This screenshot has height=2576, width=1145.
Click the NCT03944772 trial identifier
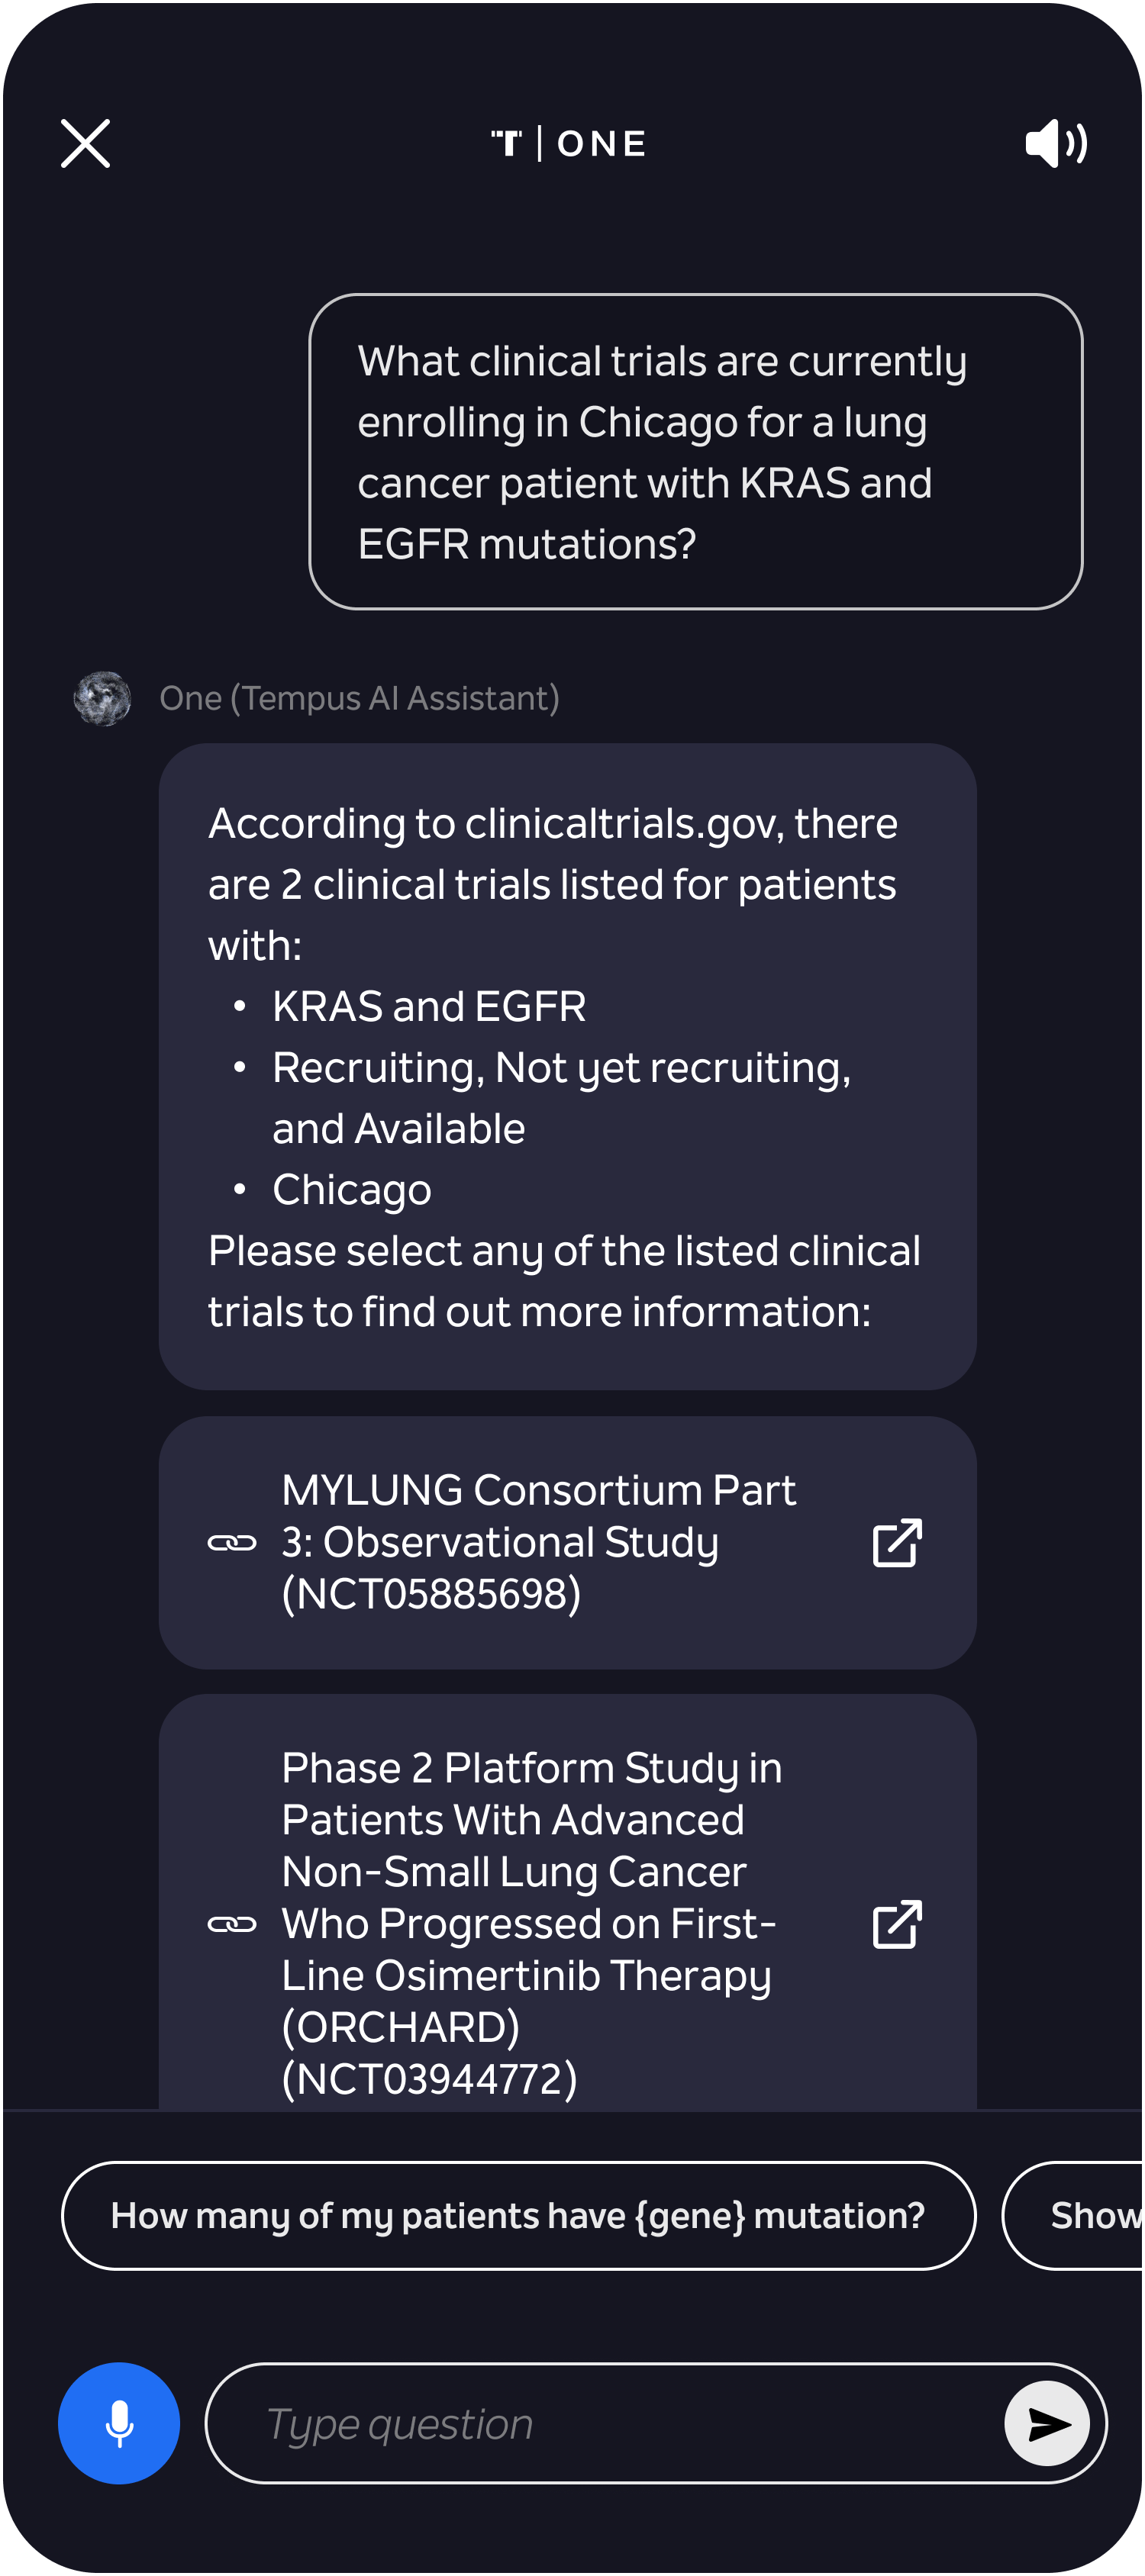tap(430, 2079)
